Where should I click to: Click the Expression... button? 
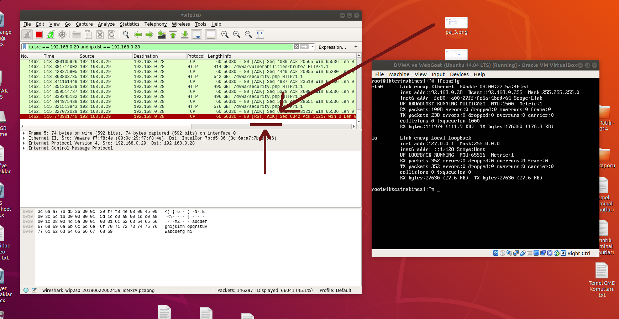coord(332,47)
